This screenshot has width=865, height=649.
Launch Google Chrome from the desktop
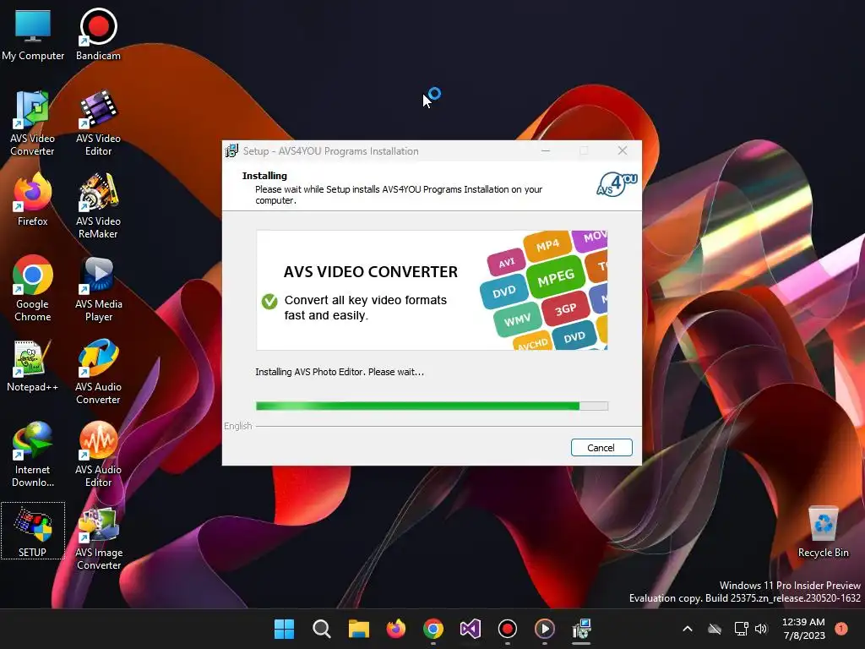pyautogui.click(x=33, y=289)
